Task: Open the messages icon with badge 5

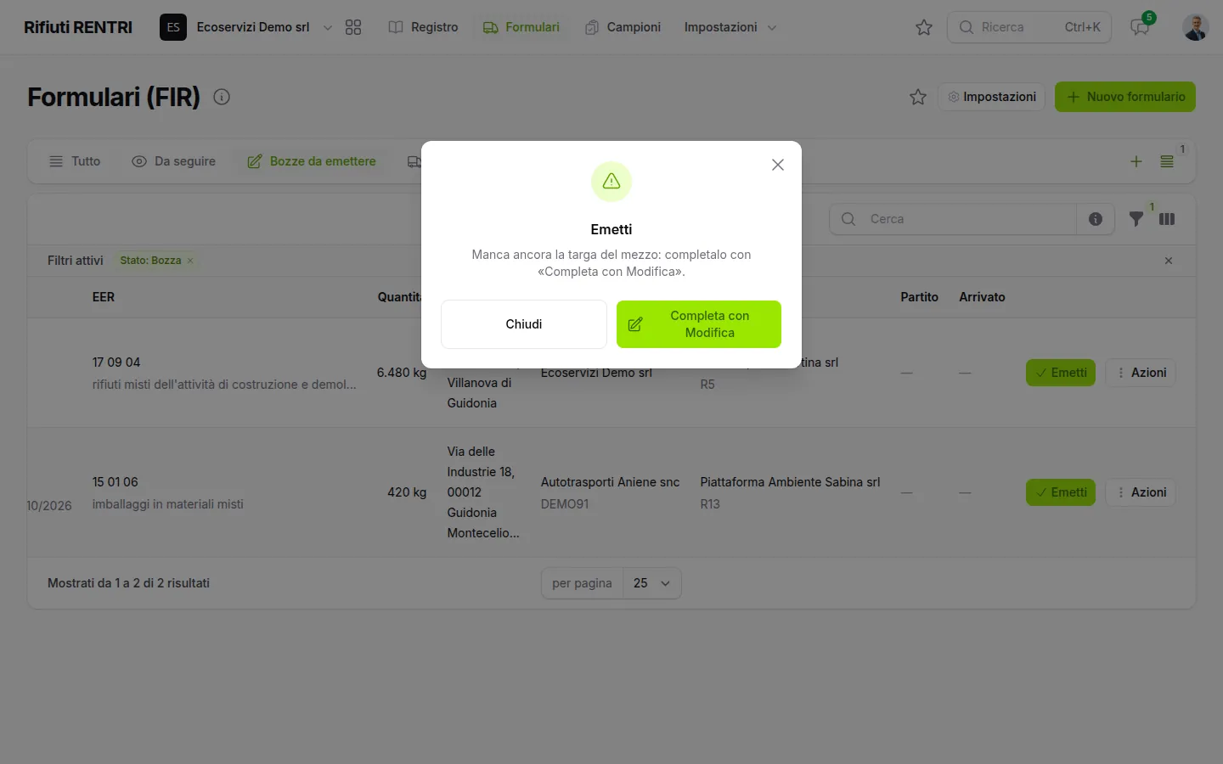Action: click(1140, 27)
